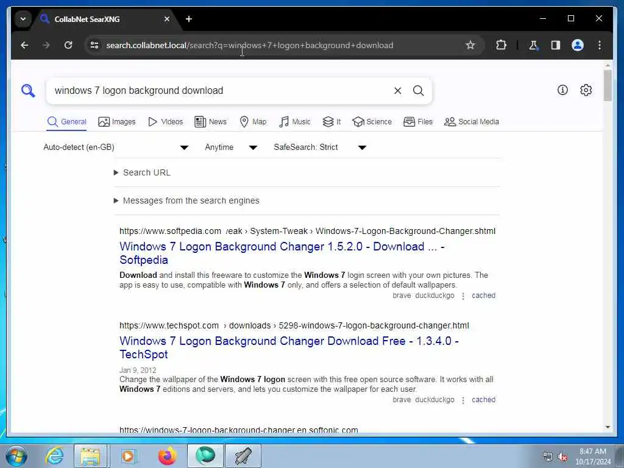Open the Chrome three-dot menu

tap(600, 45)
